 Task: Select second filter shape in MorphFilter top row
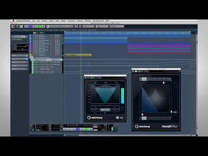coord(148,79)
